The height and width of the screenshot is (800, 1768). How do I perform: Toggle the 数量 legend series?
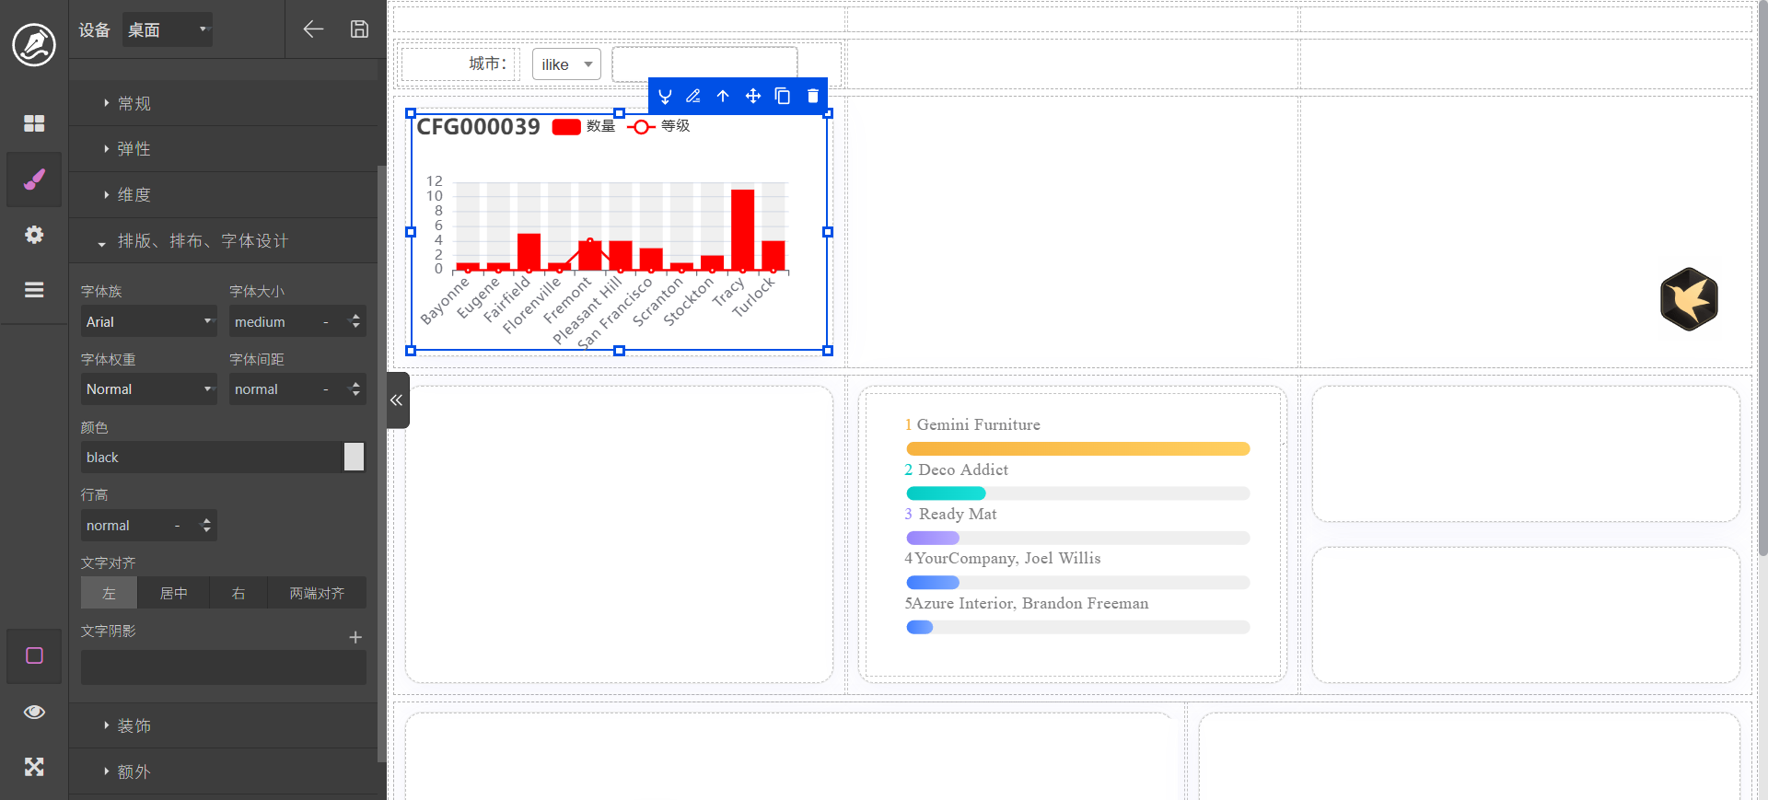pyautogui.click(x=584, y=126)
